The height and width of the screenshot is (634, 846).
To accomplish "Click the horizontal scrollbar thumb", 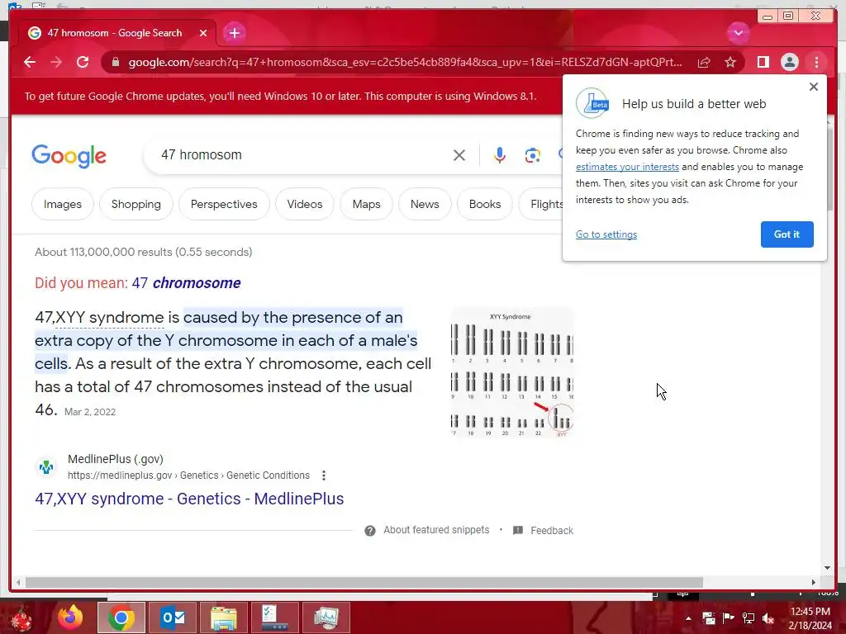I will (364, 582).
